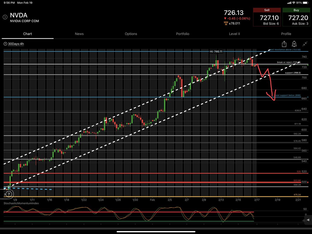Screen dimensions: 312x234
Task: Tap the Buy button at 727.20
Action: (x=296, y=17)
